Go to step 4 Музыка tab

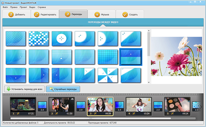point(102,14)
